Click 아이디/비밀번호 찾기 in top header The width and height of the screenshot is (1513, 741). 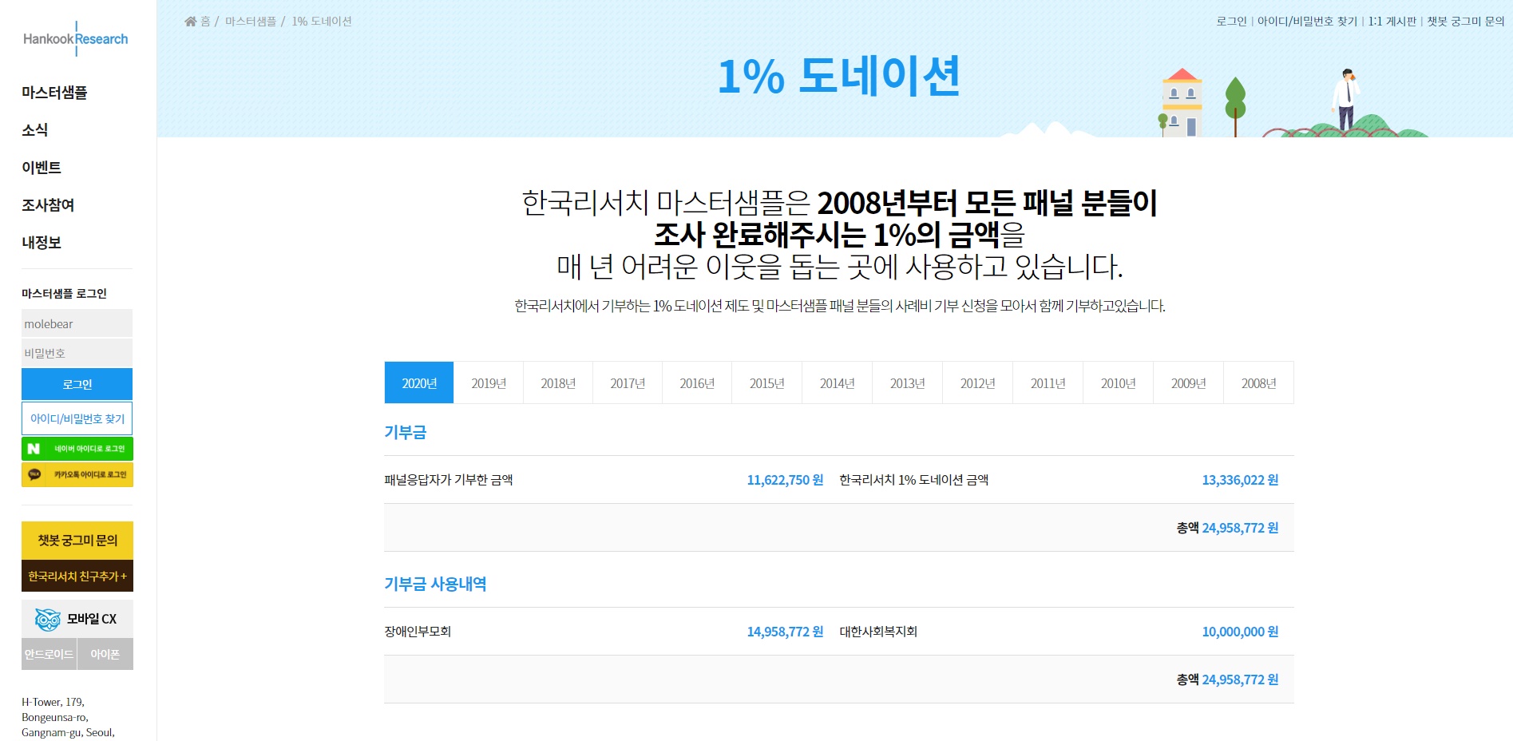(1307, 22)
